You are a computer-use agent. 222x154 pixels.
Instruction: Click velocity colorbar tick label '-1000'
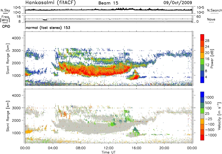click(211, 135)
